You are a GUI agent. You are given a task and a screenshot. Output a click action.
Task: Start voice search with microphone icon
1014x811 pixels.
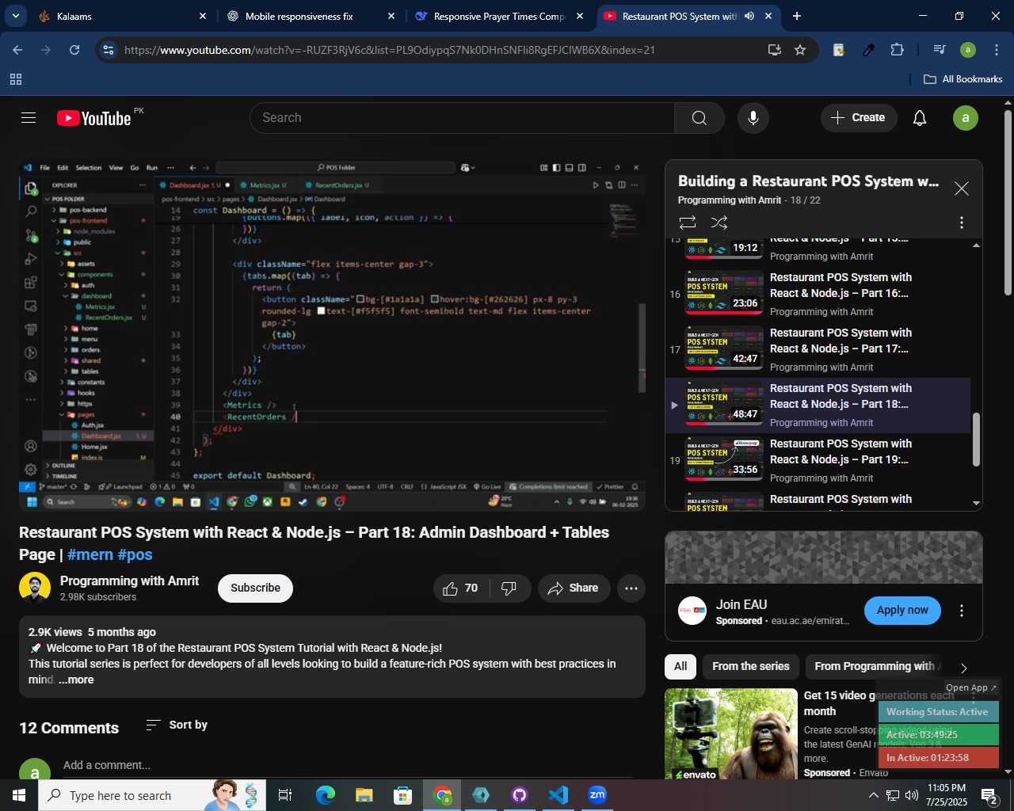point(753,118)
